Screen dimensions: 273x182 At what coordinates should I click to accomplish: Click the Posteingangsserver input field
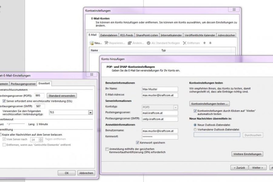point(160,113)
